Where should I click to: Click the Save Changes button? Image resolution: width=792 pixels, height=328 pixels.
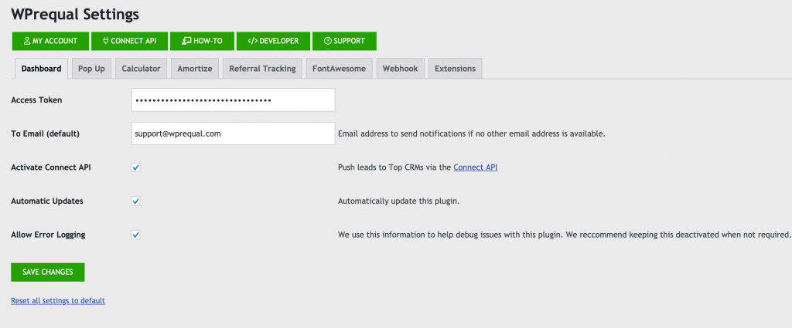click(48, 272)
